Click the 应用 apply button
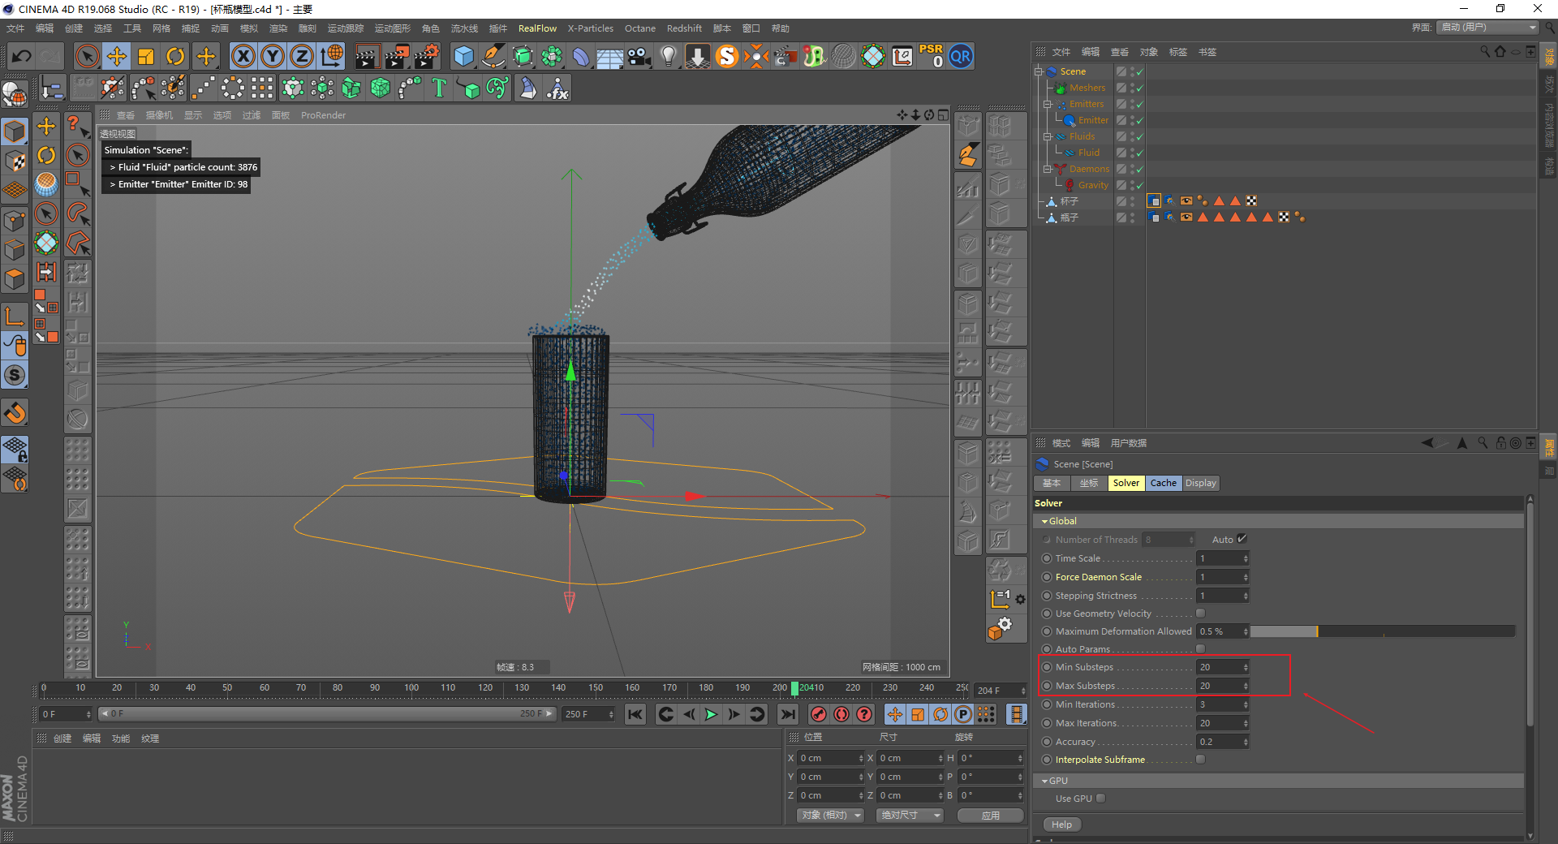This screenshot has height=844, width=1558. coord(990,816)
